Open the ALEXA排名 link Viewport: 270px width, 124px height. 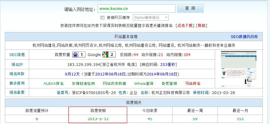click(x=54, y=84)
